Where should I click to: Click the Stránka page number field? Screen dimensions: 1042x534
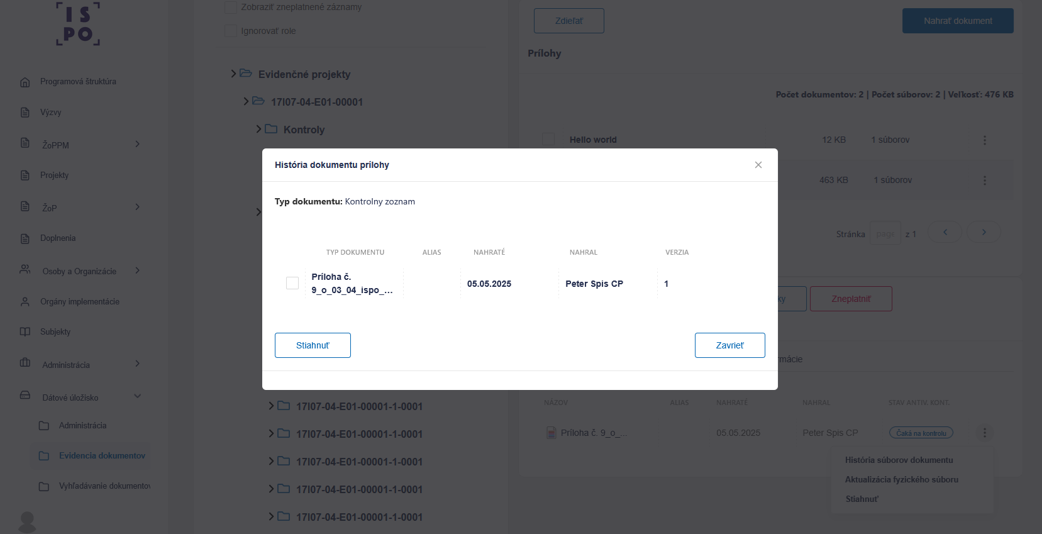click(x=885, y=233)
